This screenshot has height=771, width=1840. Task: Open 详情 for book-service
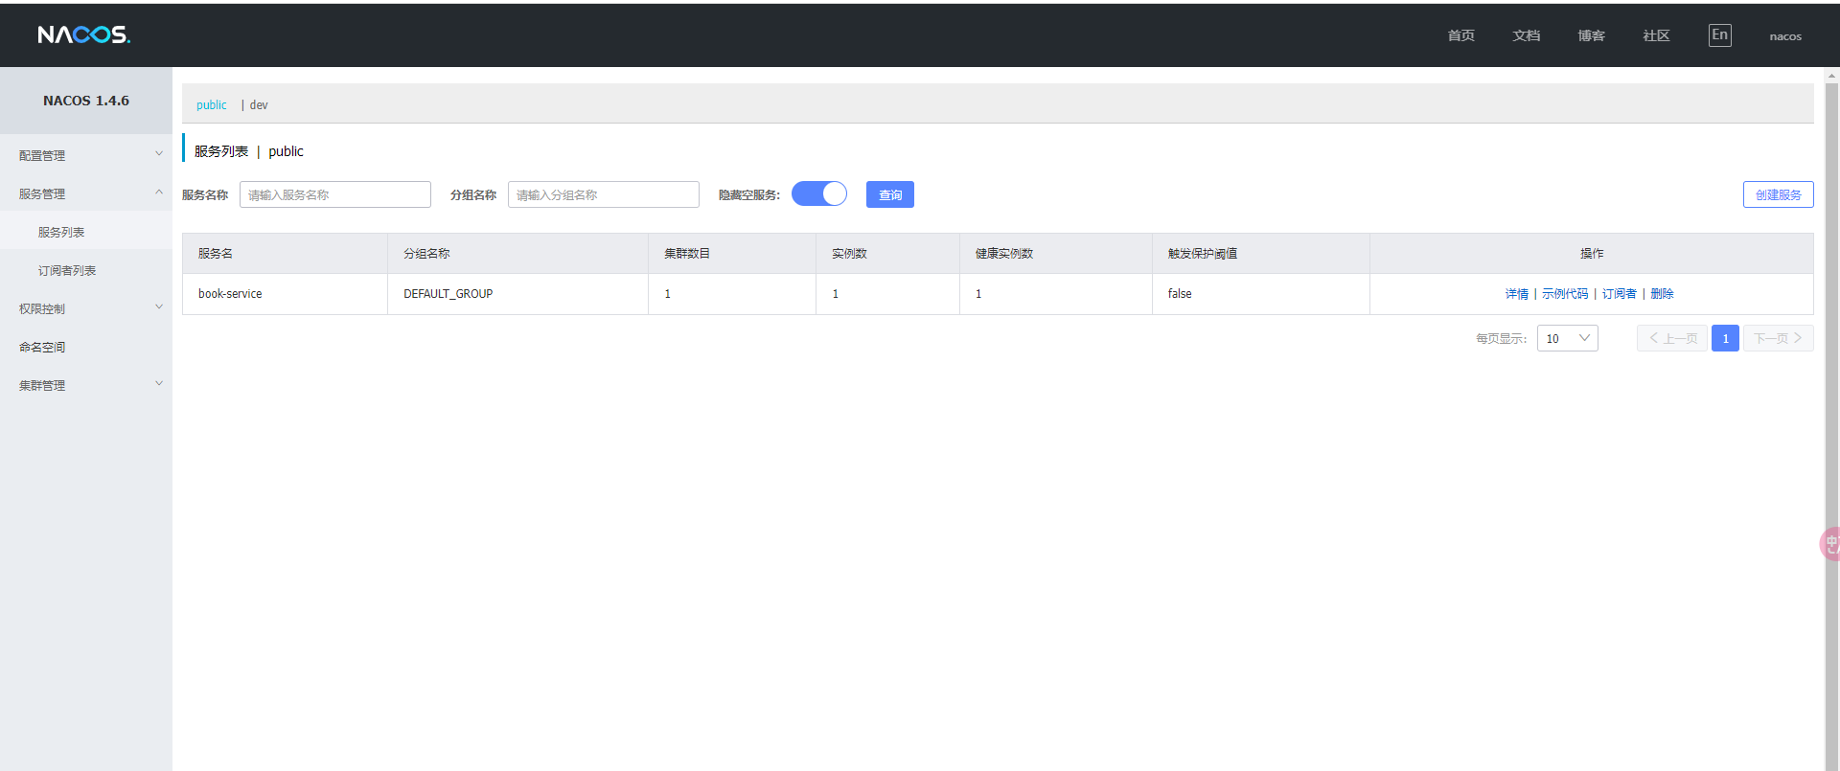(1516, 294)
